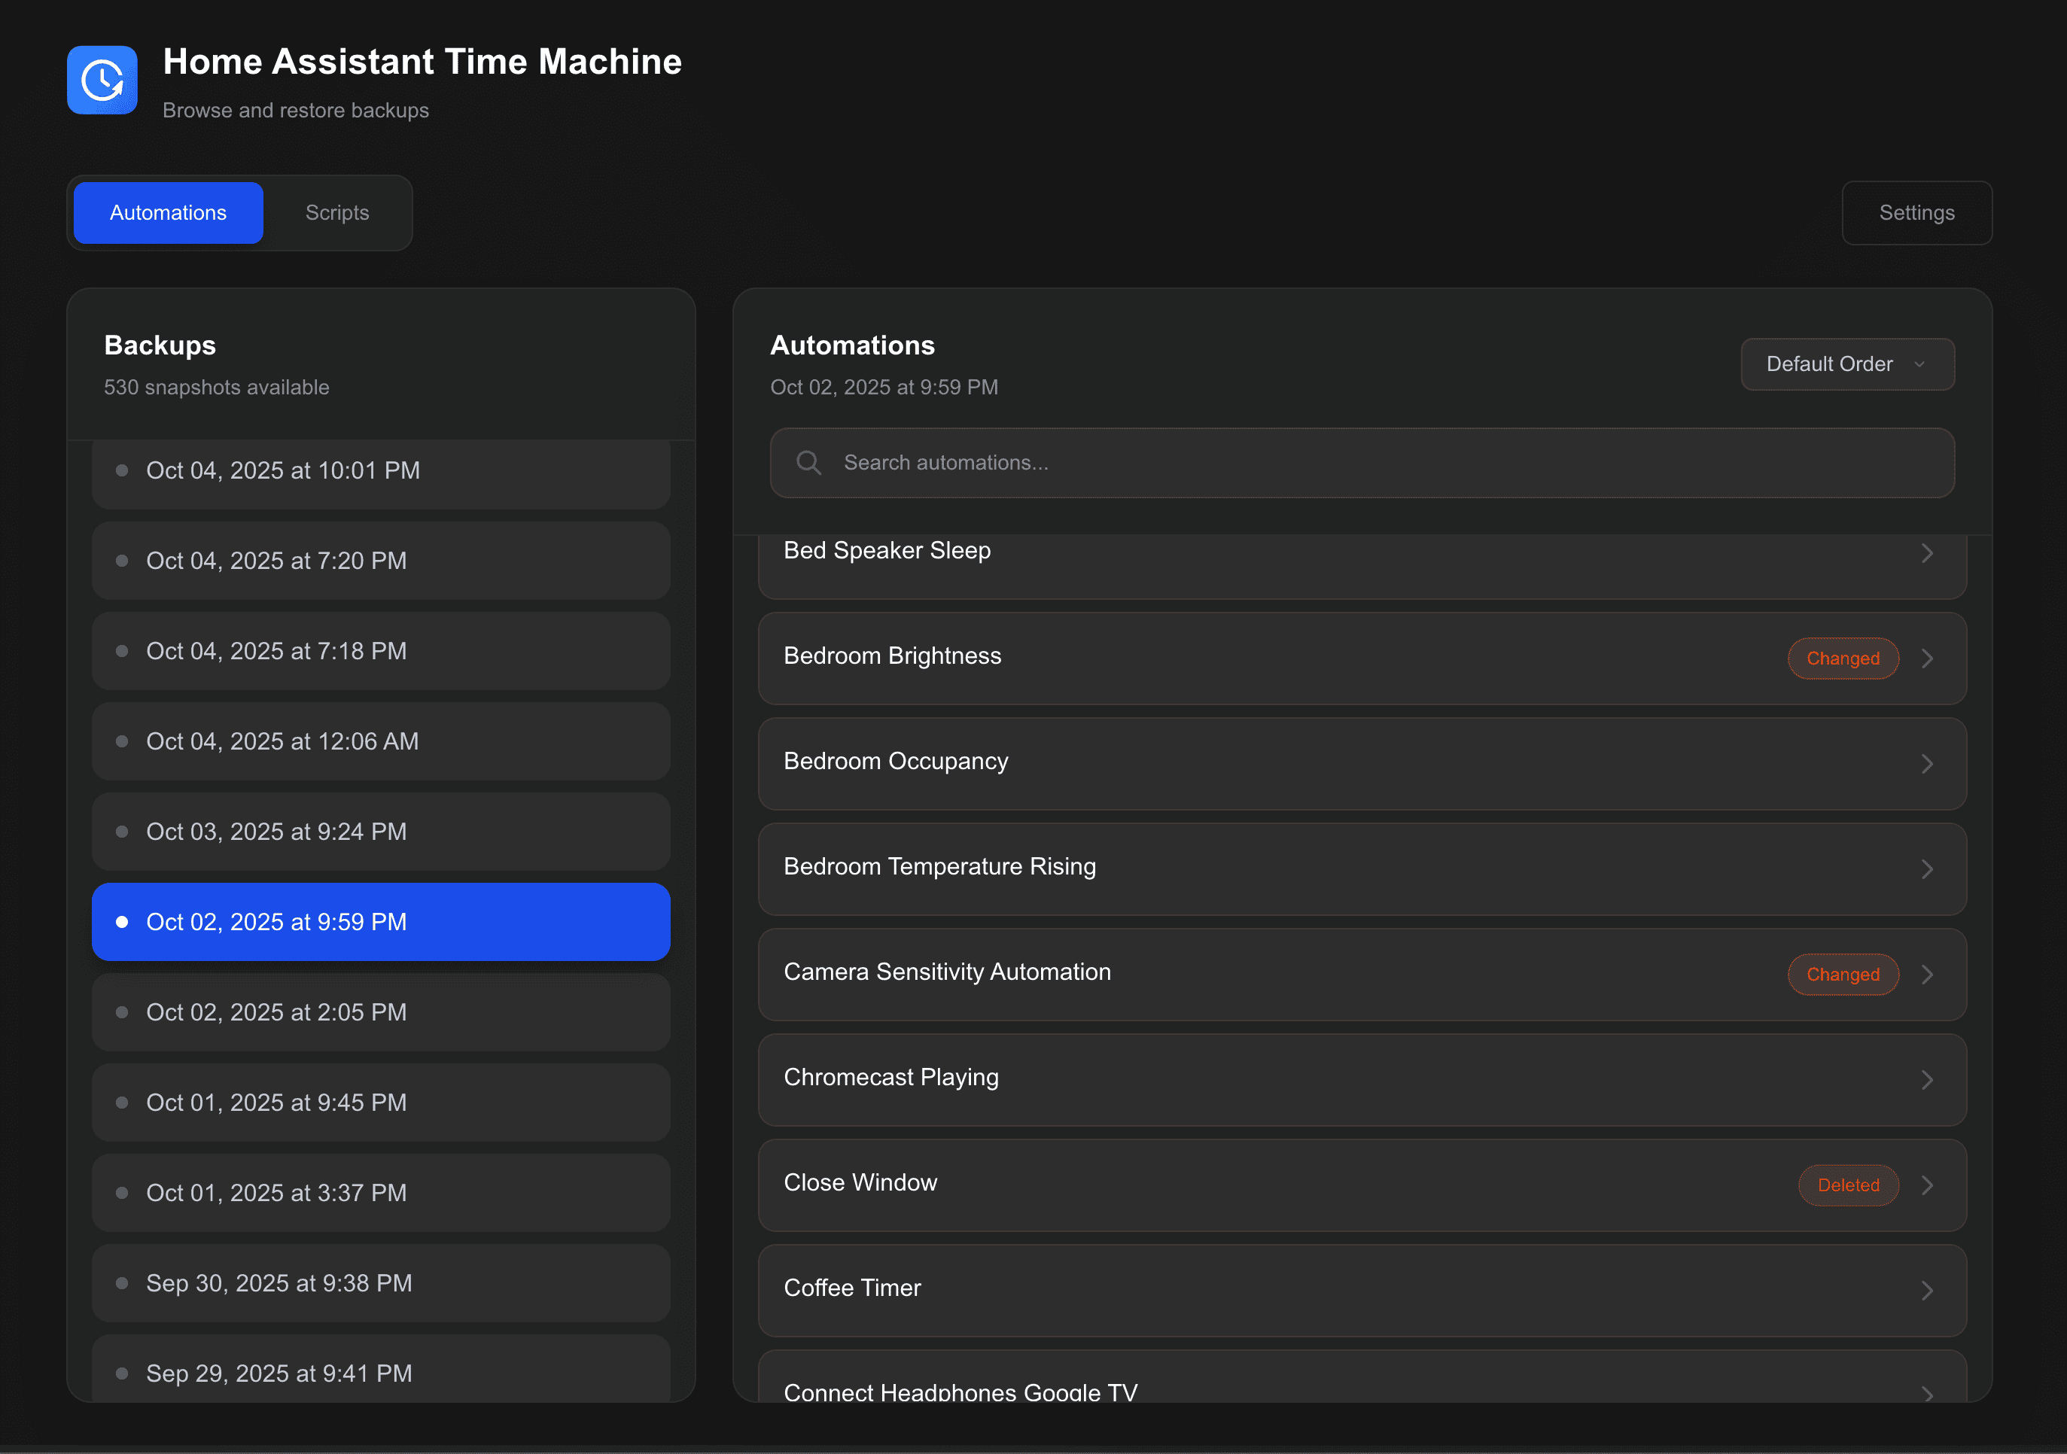The image size is (2067, 1454).
Task: Click the Time Machine clock logo icon
Action: [x=102, y=80]
